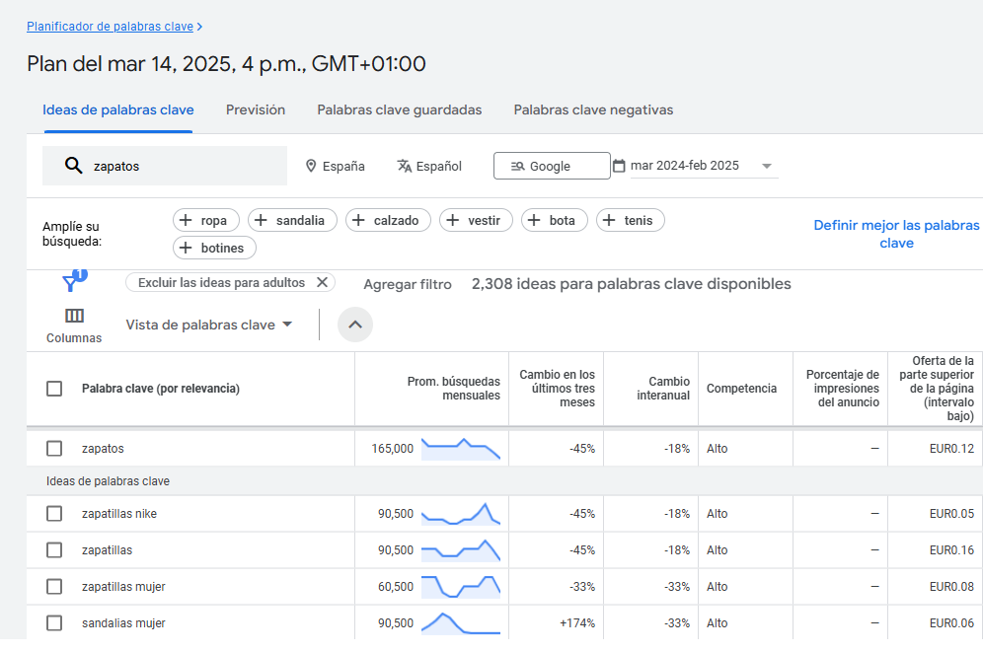This screenshot has height=652, width=983.
Task: Click the translate language icon for Español
Action: tap(405, 166)
